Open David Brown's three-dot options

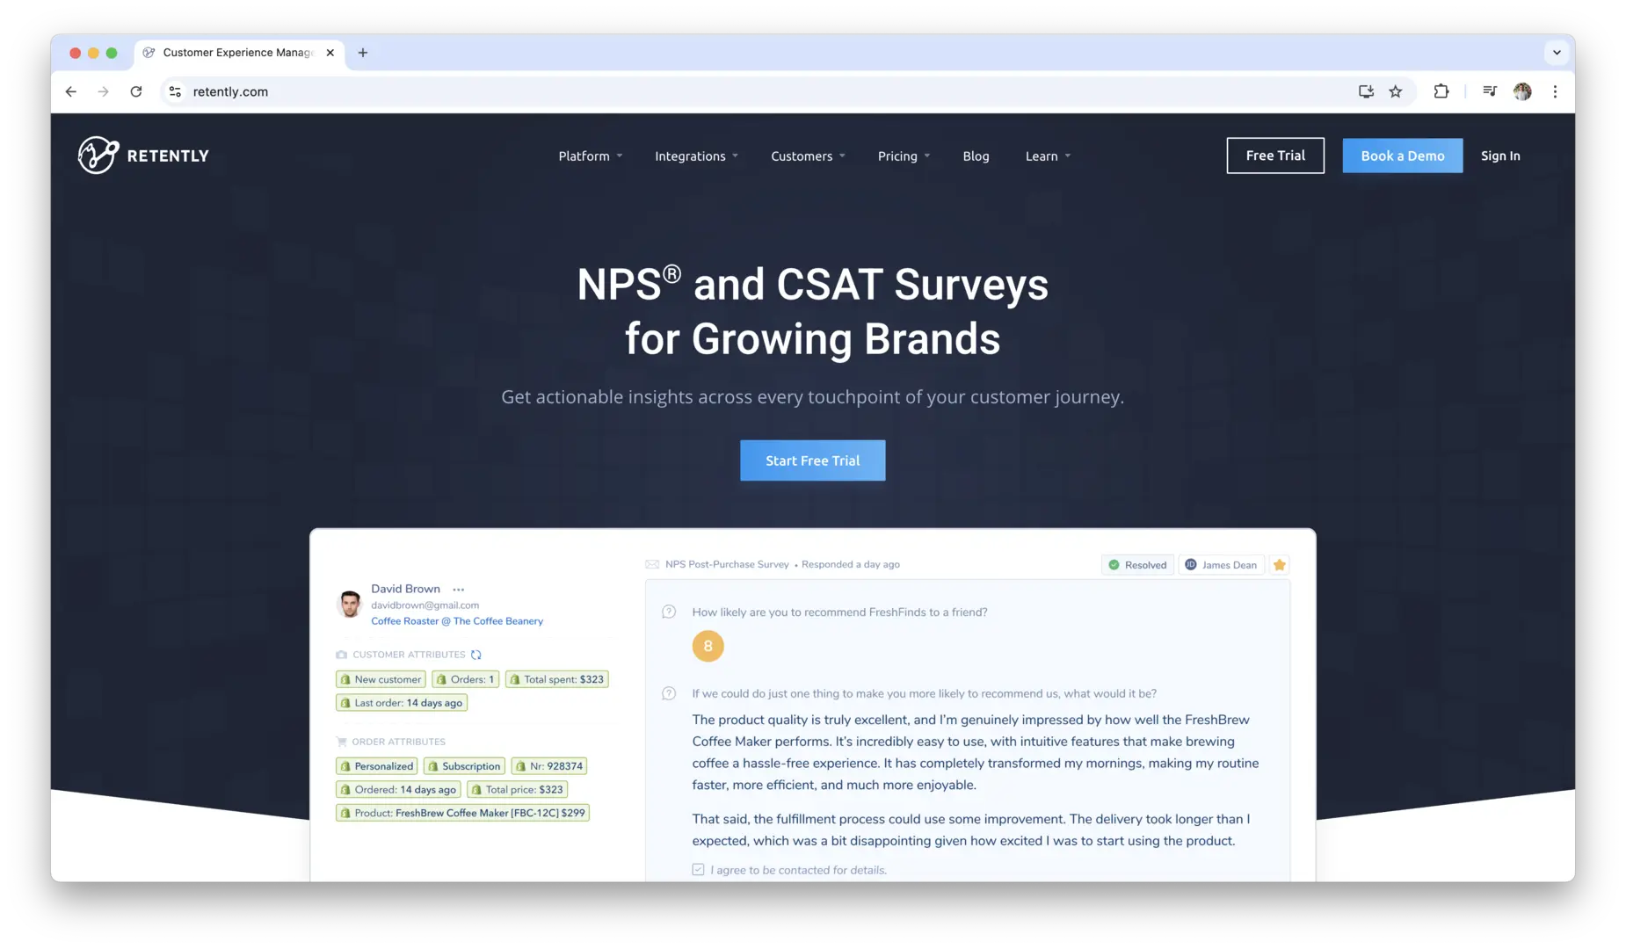(x=458, y=590)
